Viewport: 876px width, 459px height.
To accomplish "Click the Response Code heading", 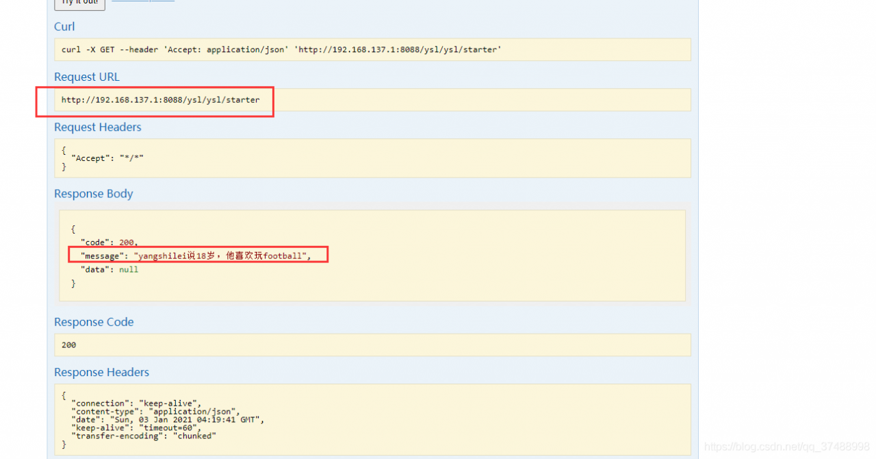I will [94, 322].
